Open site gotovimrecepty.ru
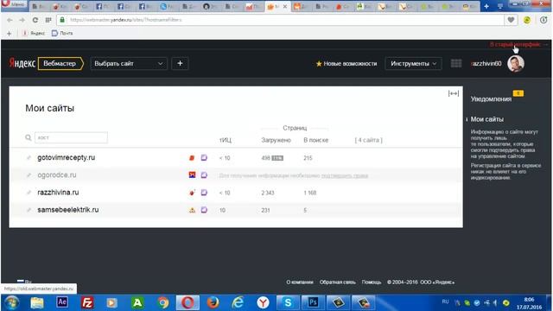Image resolution: width=553 pixels, height=311 pixels. (67, 157)
